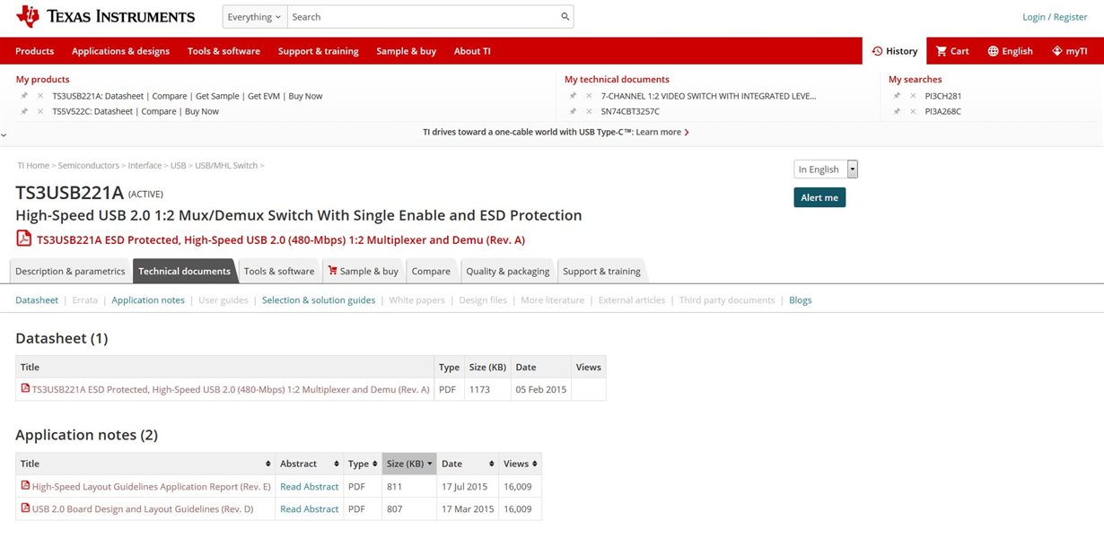The image size is (1104, 538).
Task: Open the In English language dropdown
Action: point(826,169)
